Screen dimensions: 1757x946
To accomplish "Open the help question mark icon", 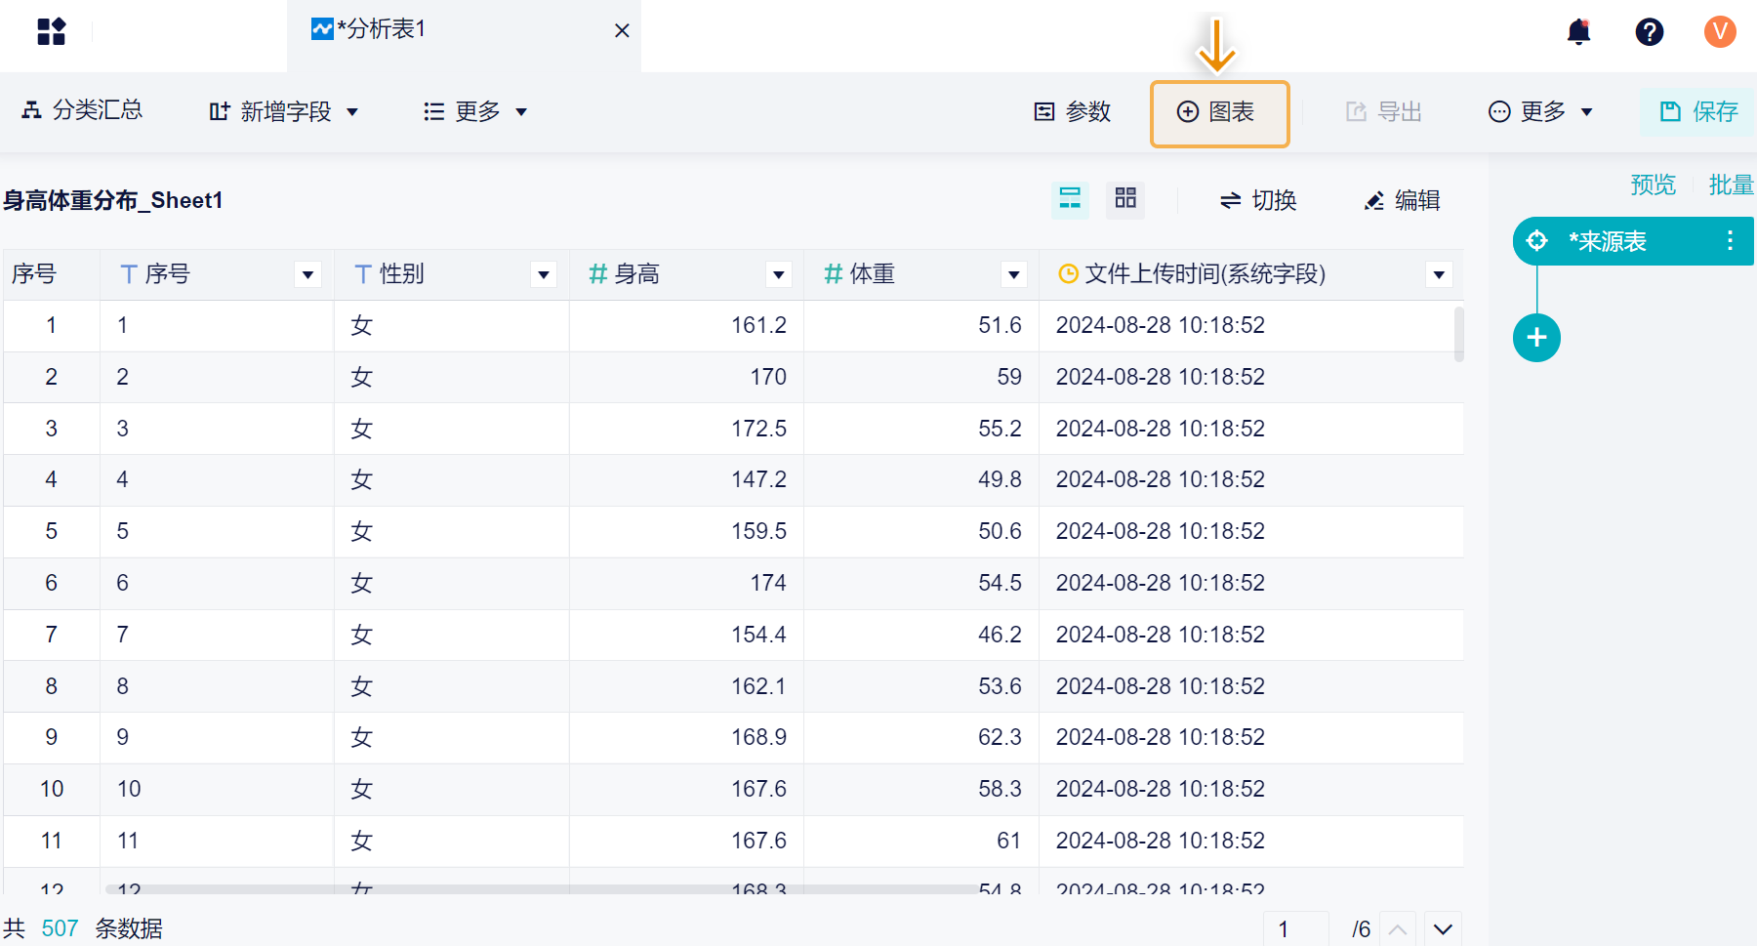I will [x=1649, y=32].
